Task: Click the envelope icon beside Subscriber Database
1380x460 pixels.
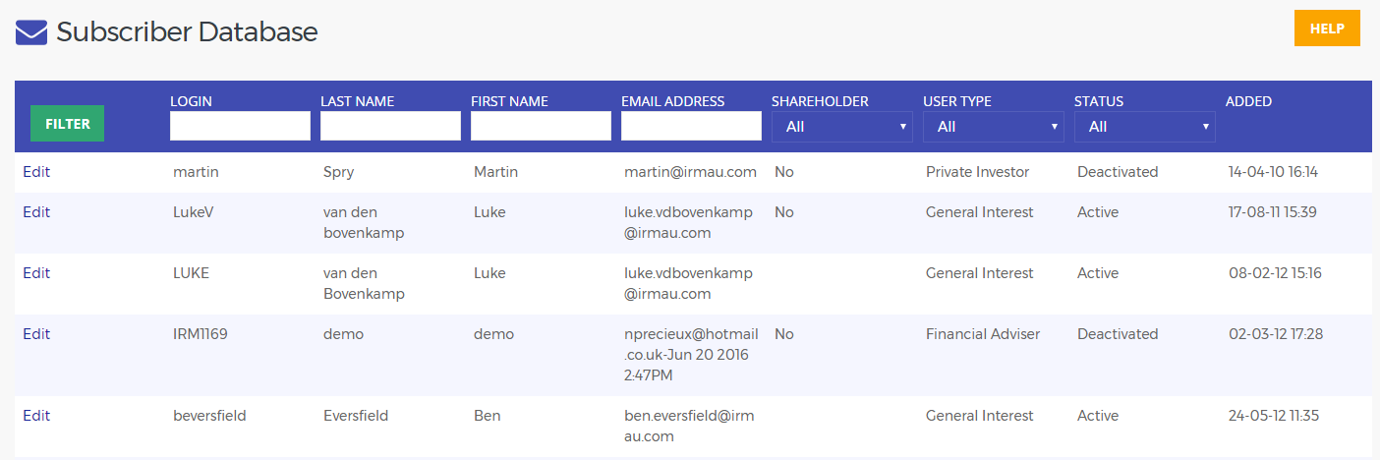Action: tap(31, 32)
